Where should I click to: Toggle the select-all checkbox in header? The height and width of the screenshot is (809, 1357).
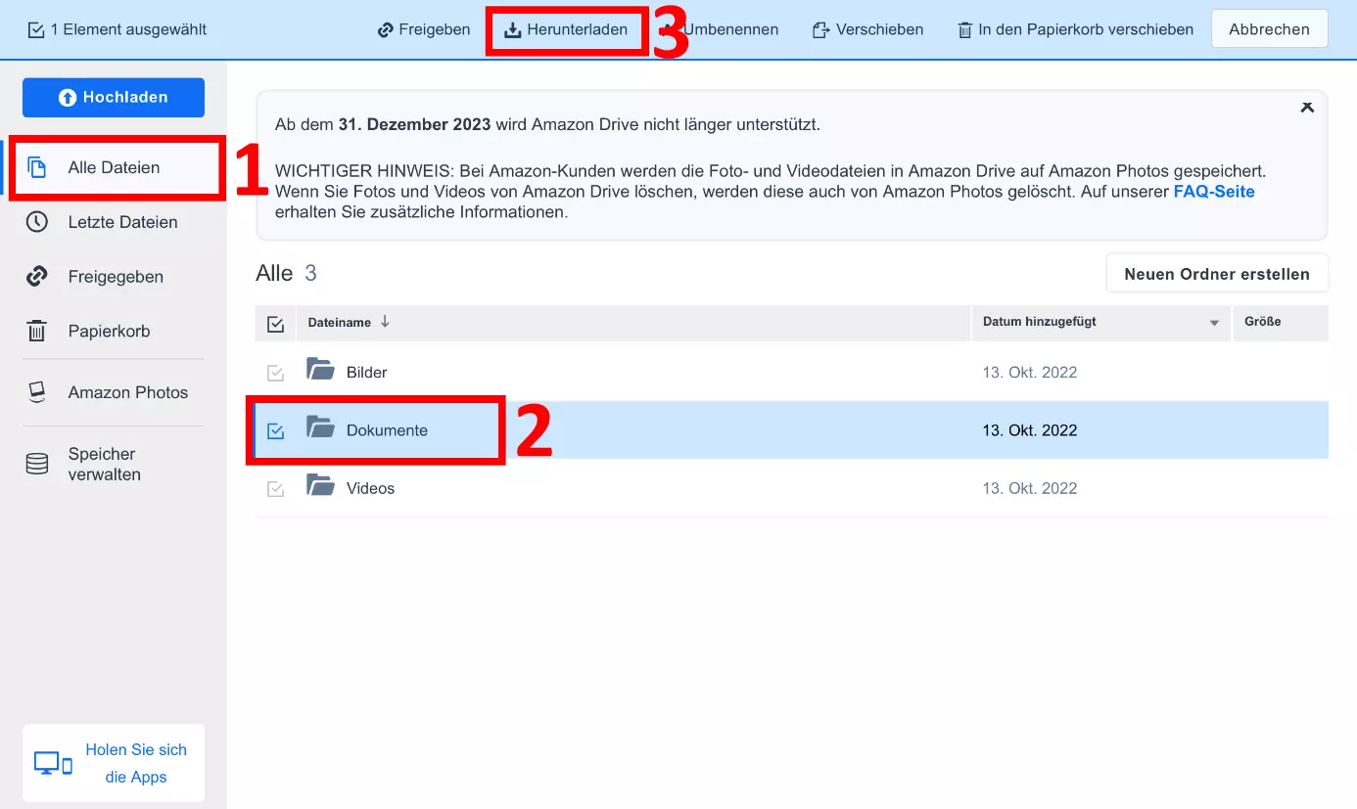coord(275,324)
